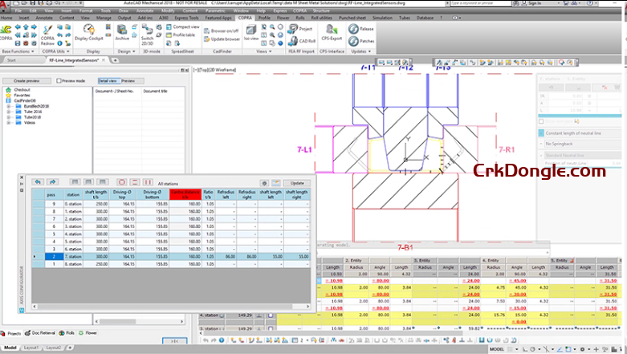Viewport: 627px width, 354px height.
Task: Expand the Tube2018 folder
Action: [8, 117]
